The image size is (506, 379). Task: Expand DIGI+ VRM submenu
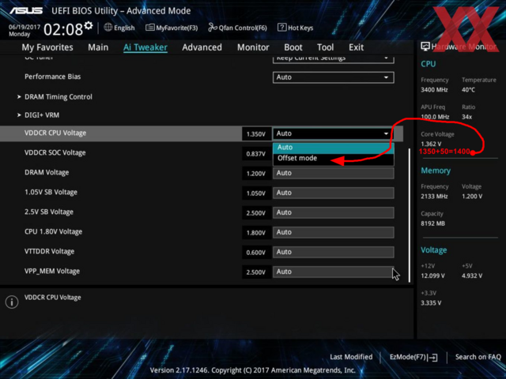click(39, 115)
